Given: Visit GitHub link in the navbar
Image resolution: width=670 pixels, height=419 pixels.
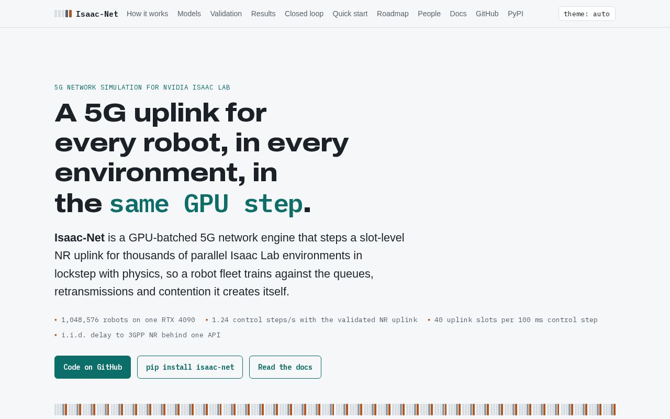Looking at the screenshot, I should [x=487, y=14].
